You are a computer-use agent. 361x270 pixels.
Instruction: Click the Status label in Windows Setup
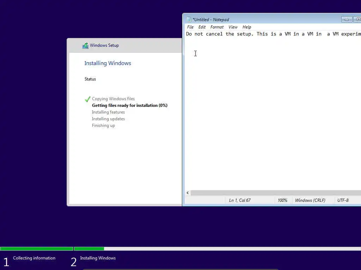click(x=90, y=79)
